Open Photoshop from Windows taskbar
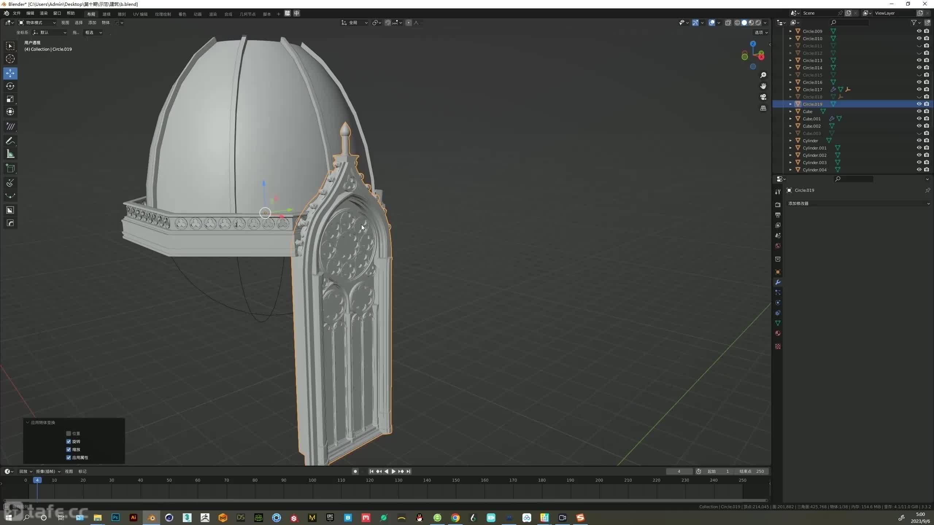This screenshot has height=525, width=934. click(x=115, y=517)
